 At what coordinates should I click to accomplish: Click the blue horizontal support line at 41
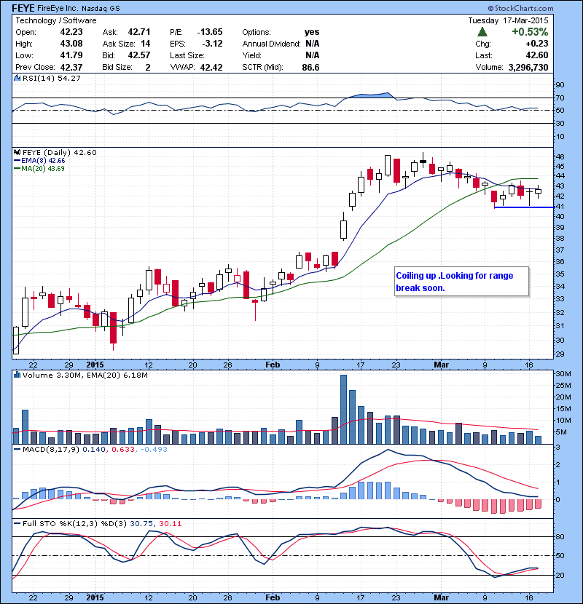tap(524, 207)
